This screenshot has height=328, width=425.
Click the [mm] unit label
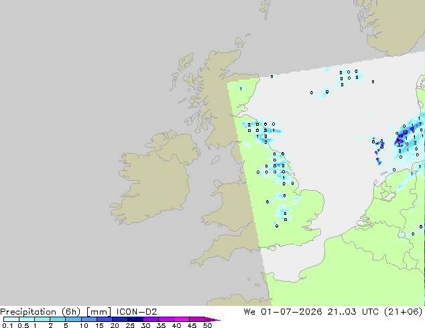[x=99, y=312]
